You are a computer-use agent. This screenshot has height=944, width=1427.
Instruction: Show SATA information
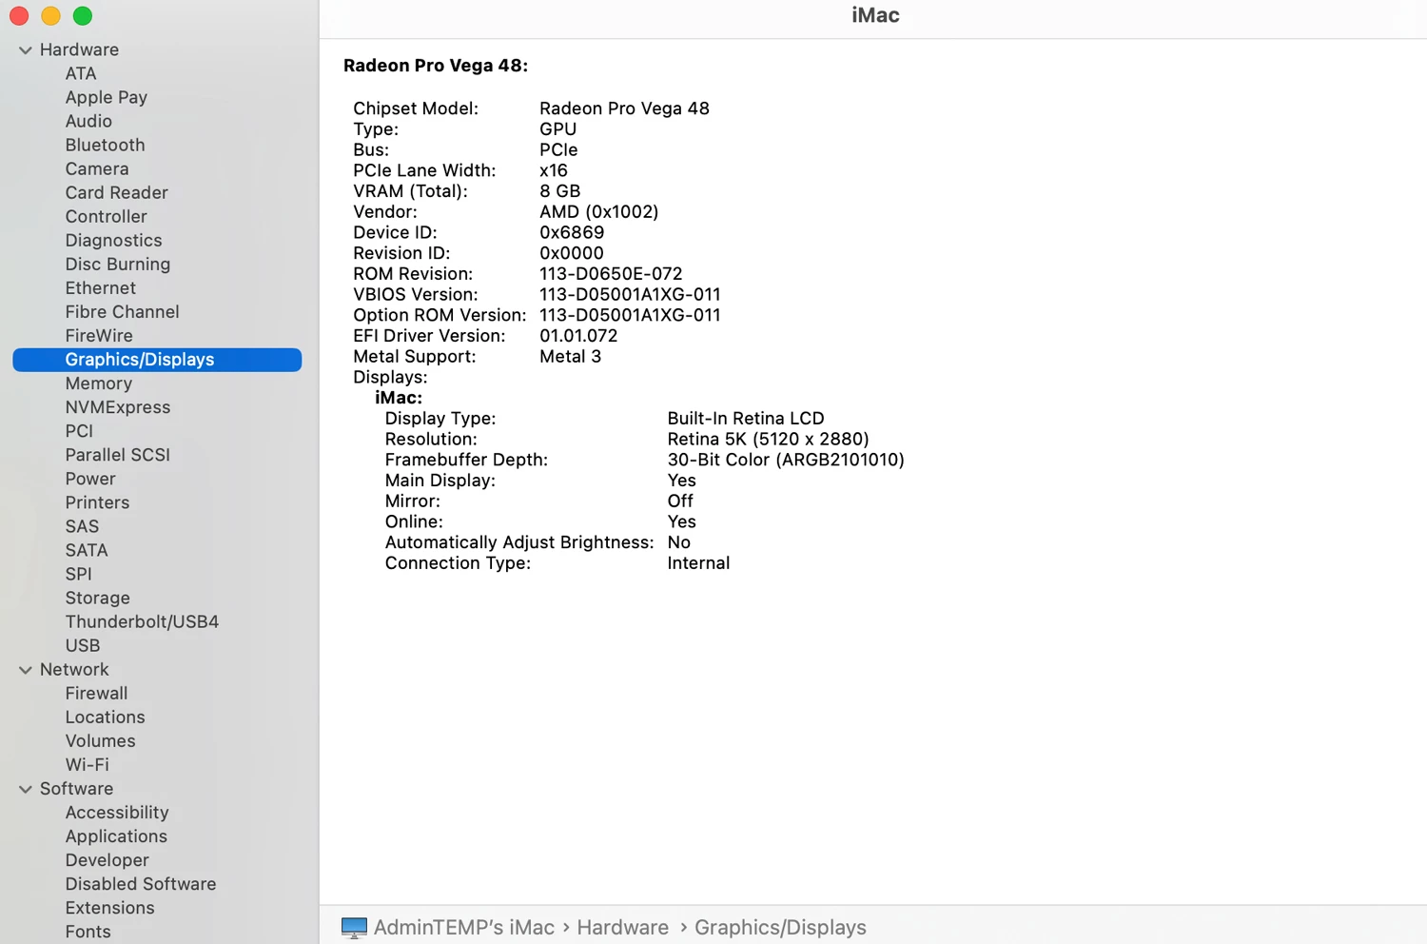pos(87,550)
